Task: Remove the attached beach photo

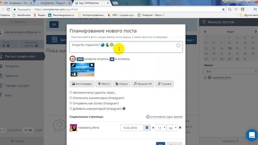Action: 92,65
